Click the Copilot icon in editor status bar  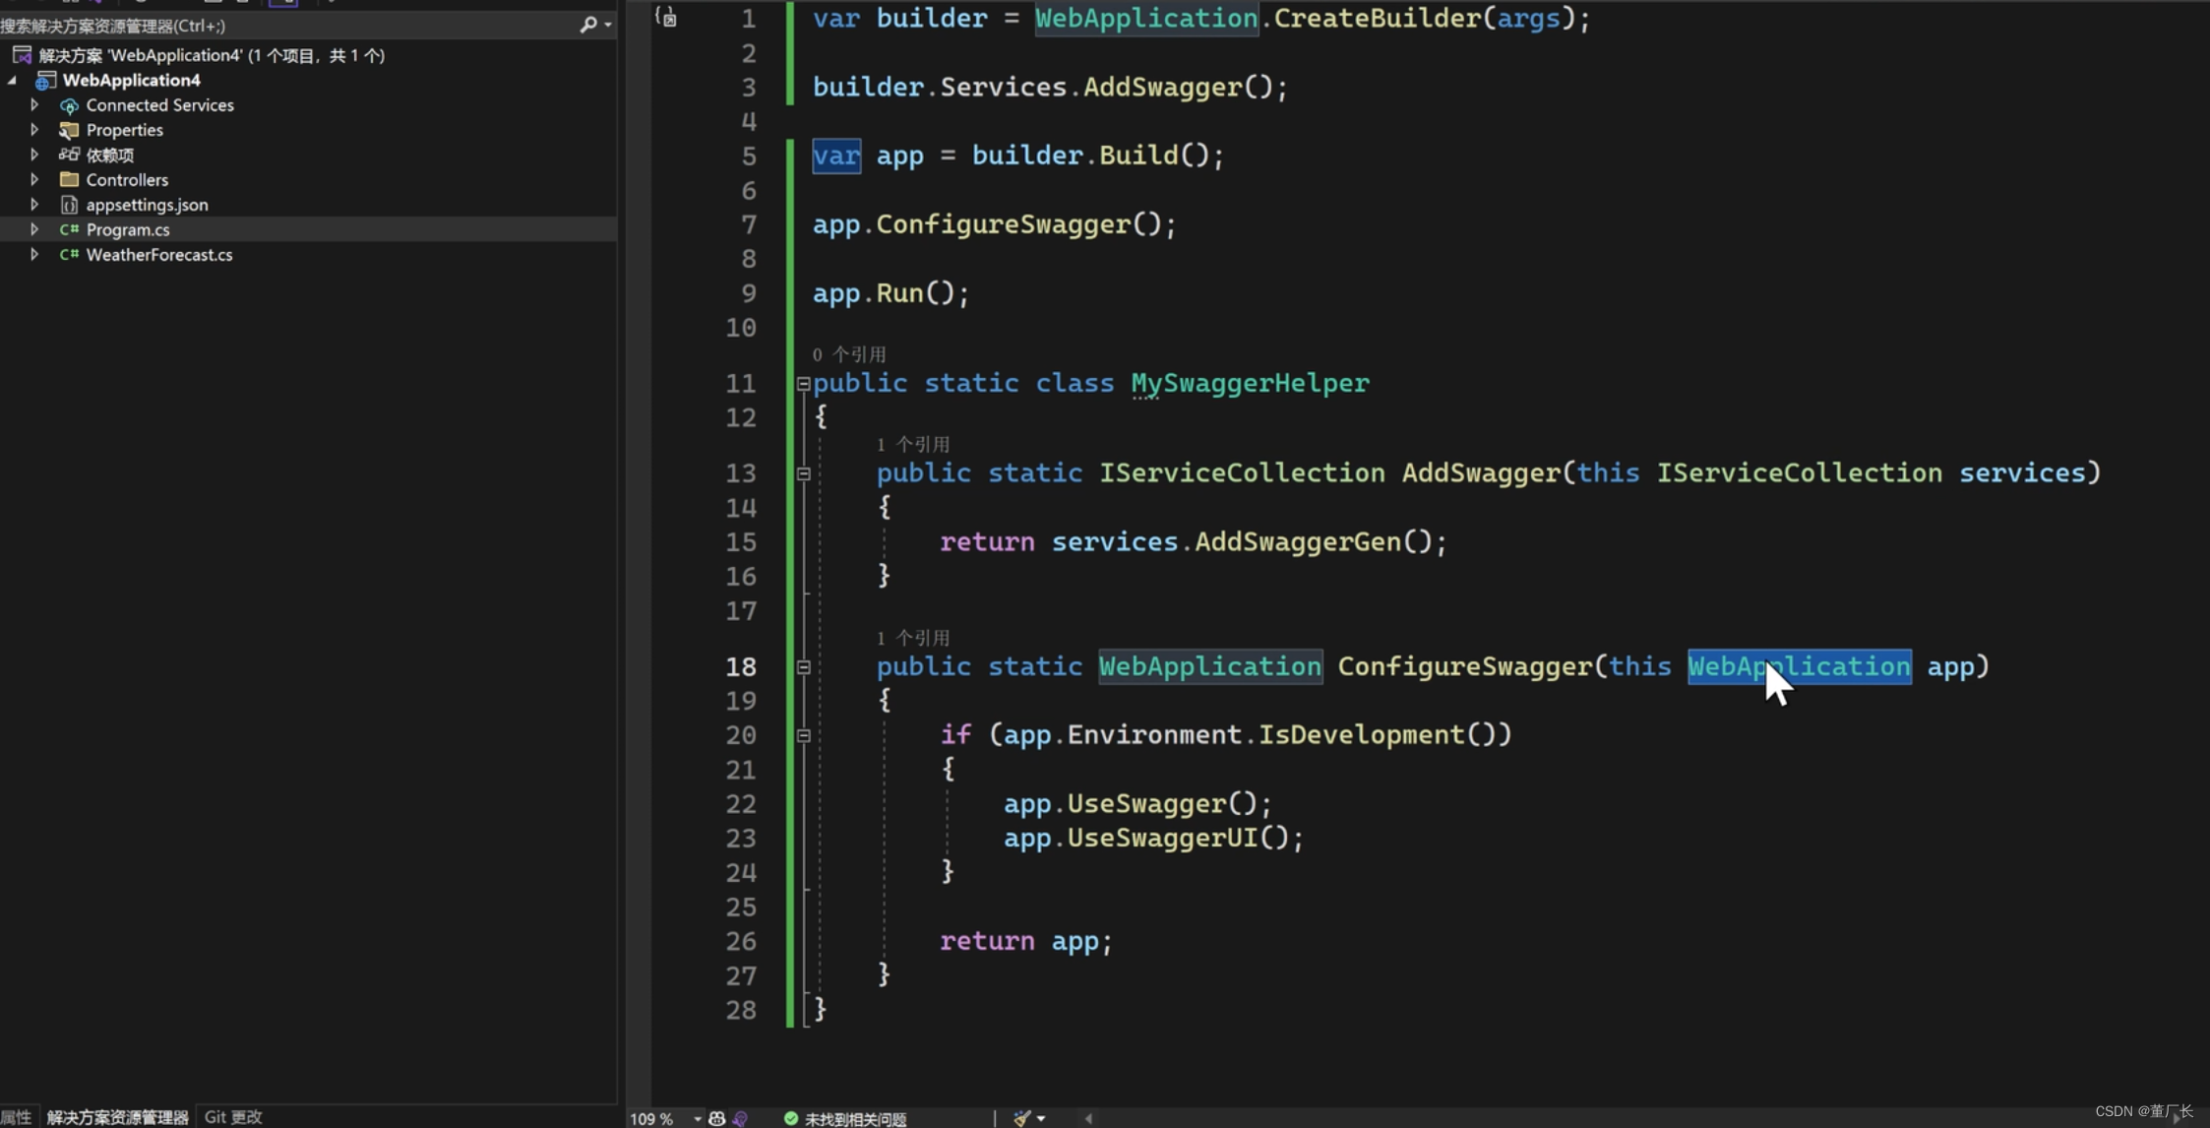tap(716, 1118)
